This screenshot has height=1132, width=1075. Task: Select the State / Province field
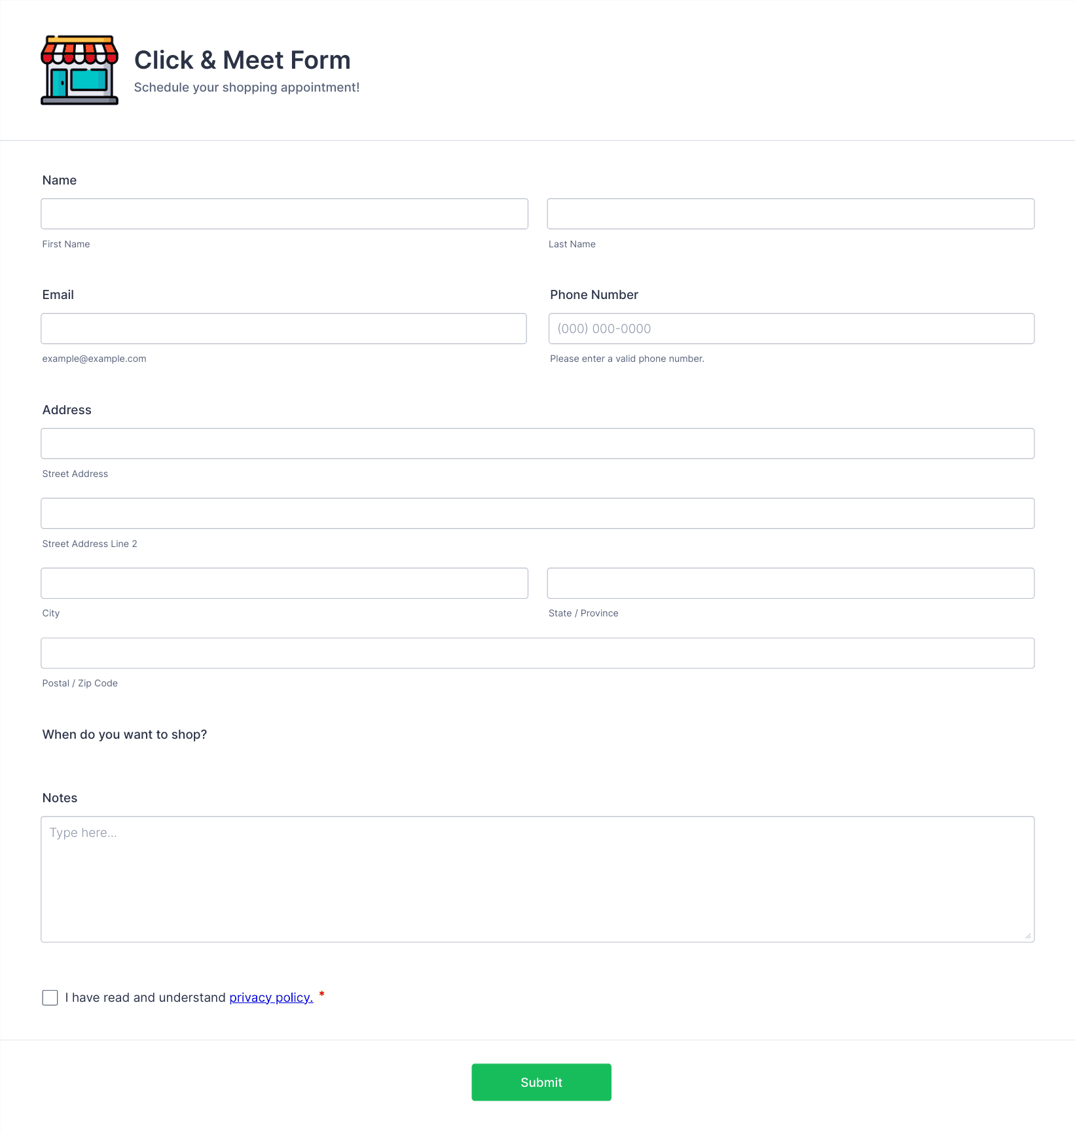coord(791,583)
